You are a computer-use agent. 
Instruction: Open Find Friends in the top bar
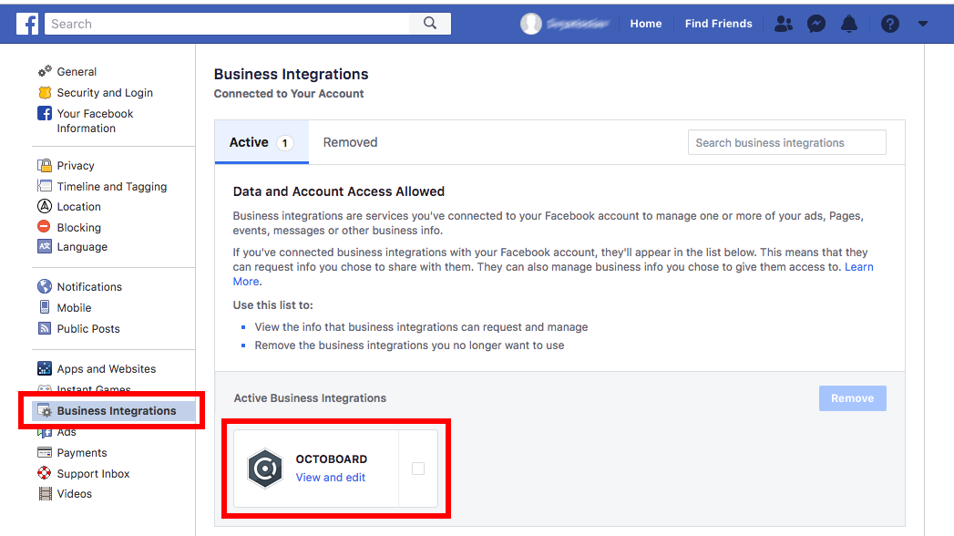(719, 24)
